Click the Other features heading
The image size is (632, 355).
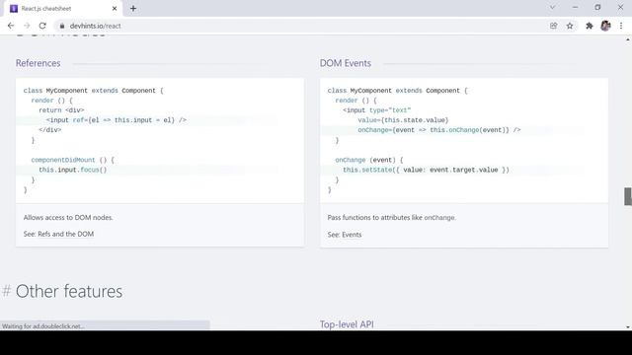pos(69,292)
